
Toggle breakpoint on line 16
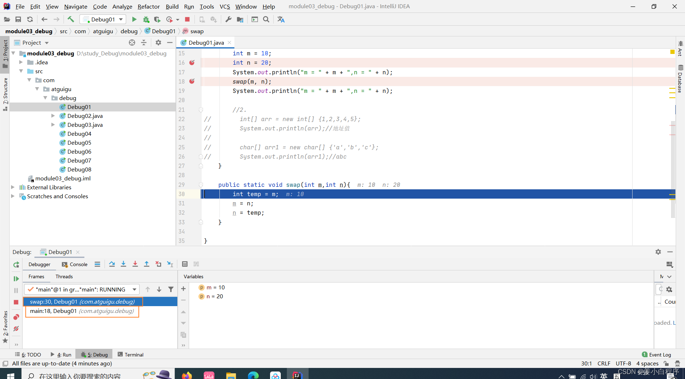[192, 63]
